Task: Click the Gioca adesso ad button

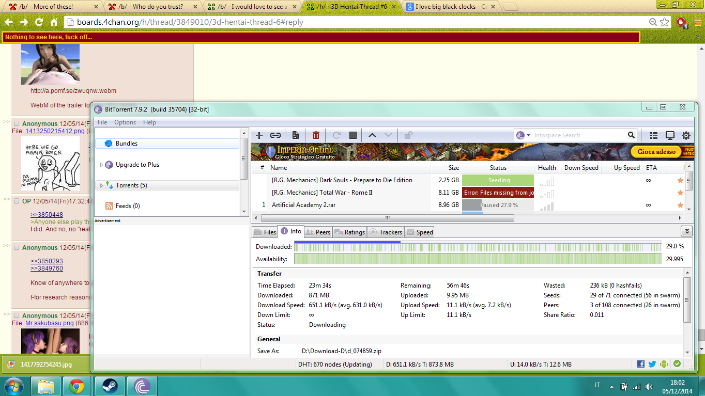Action: pyautogui.click(x=656, y=151)
